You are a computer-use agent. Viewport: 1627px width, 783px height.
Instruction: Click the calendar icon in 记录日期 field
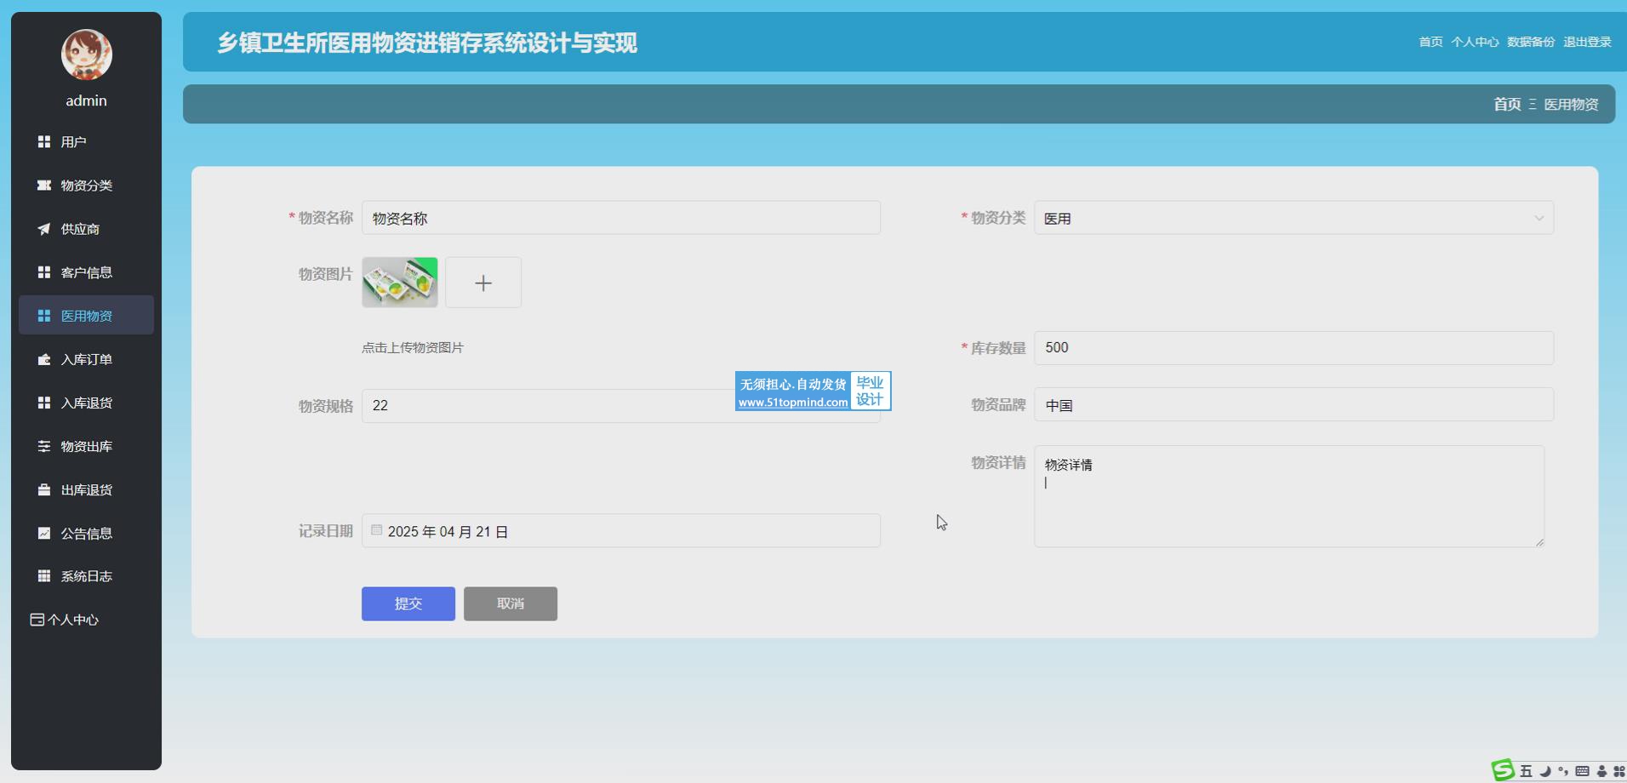pyautogui.click(x=376, y=530)
